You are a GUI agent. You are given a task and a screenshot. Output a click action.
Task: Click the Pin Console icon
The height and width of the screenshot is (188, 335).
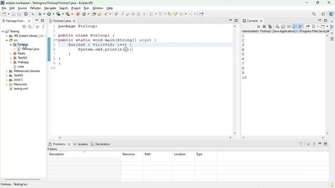(308, 27)
